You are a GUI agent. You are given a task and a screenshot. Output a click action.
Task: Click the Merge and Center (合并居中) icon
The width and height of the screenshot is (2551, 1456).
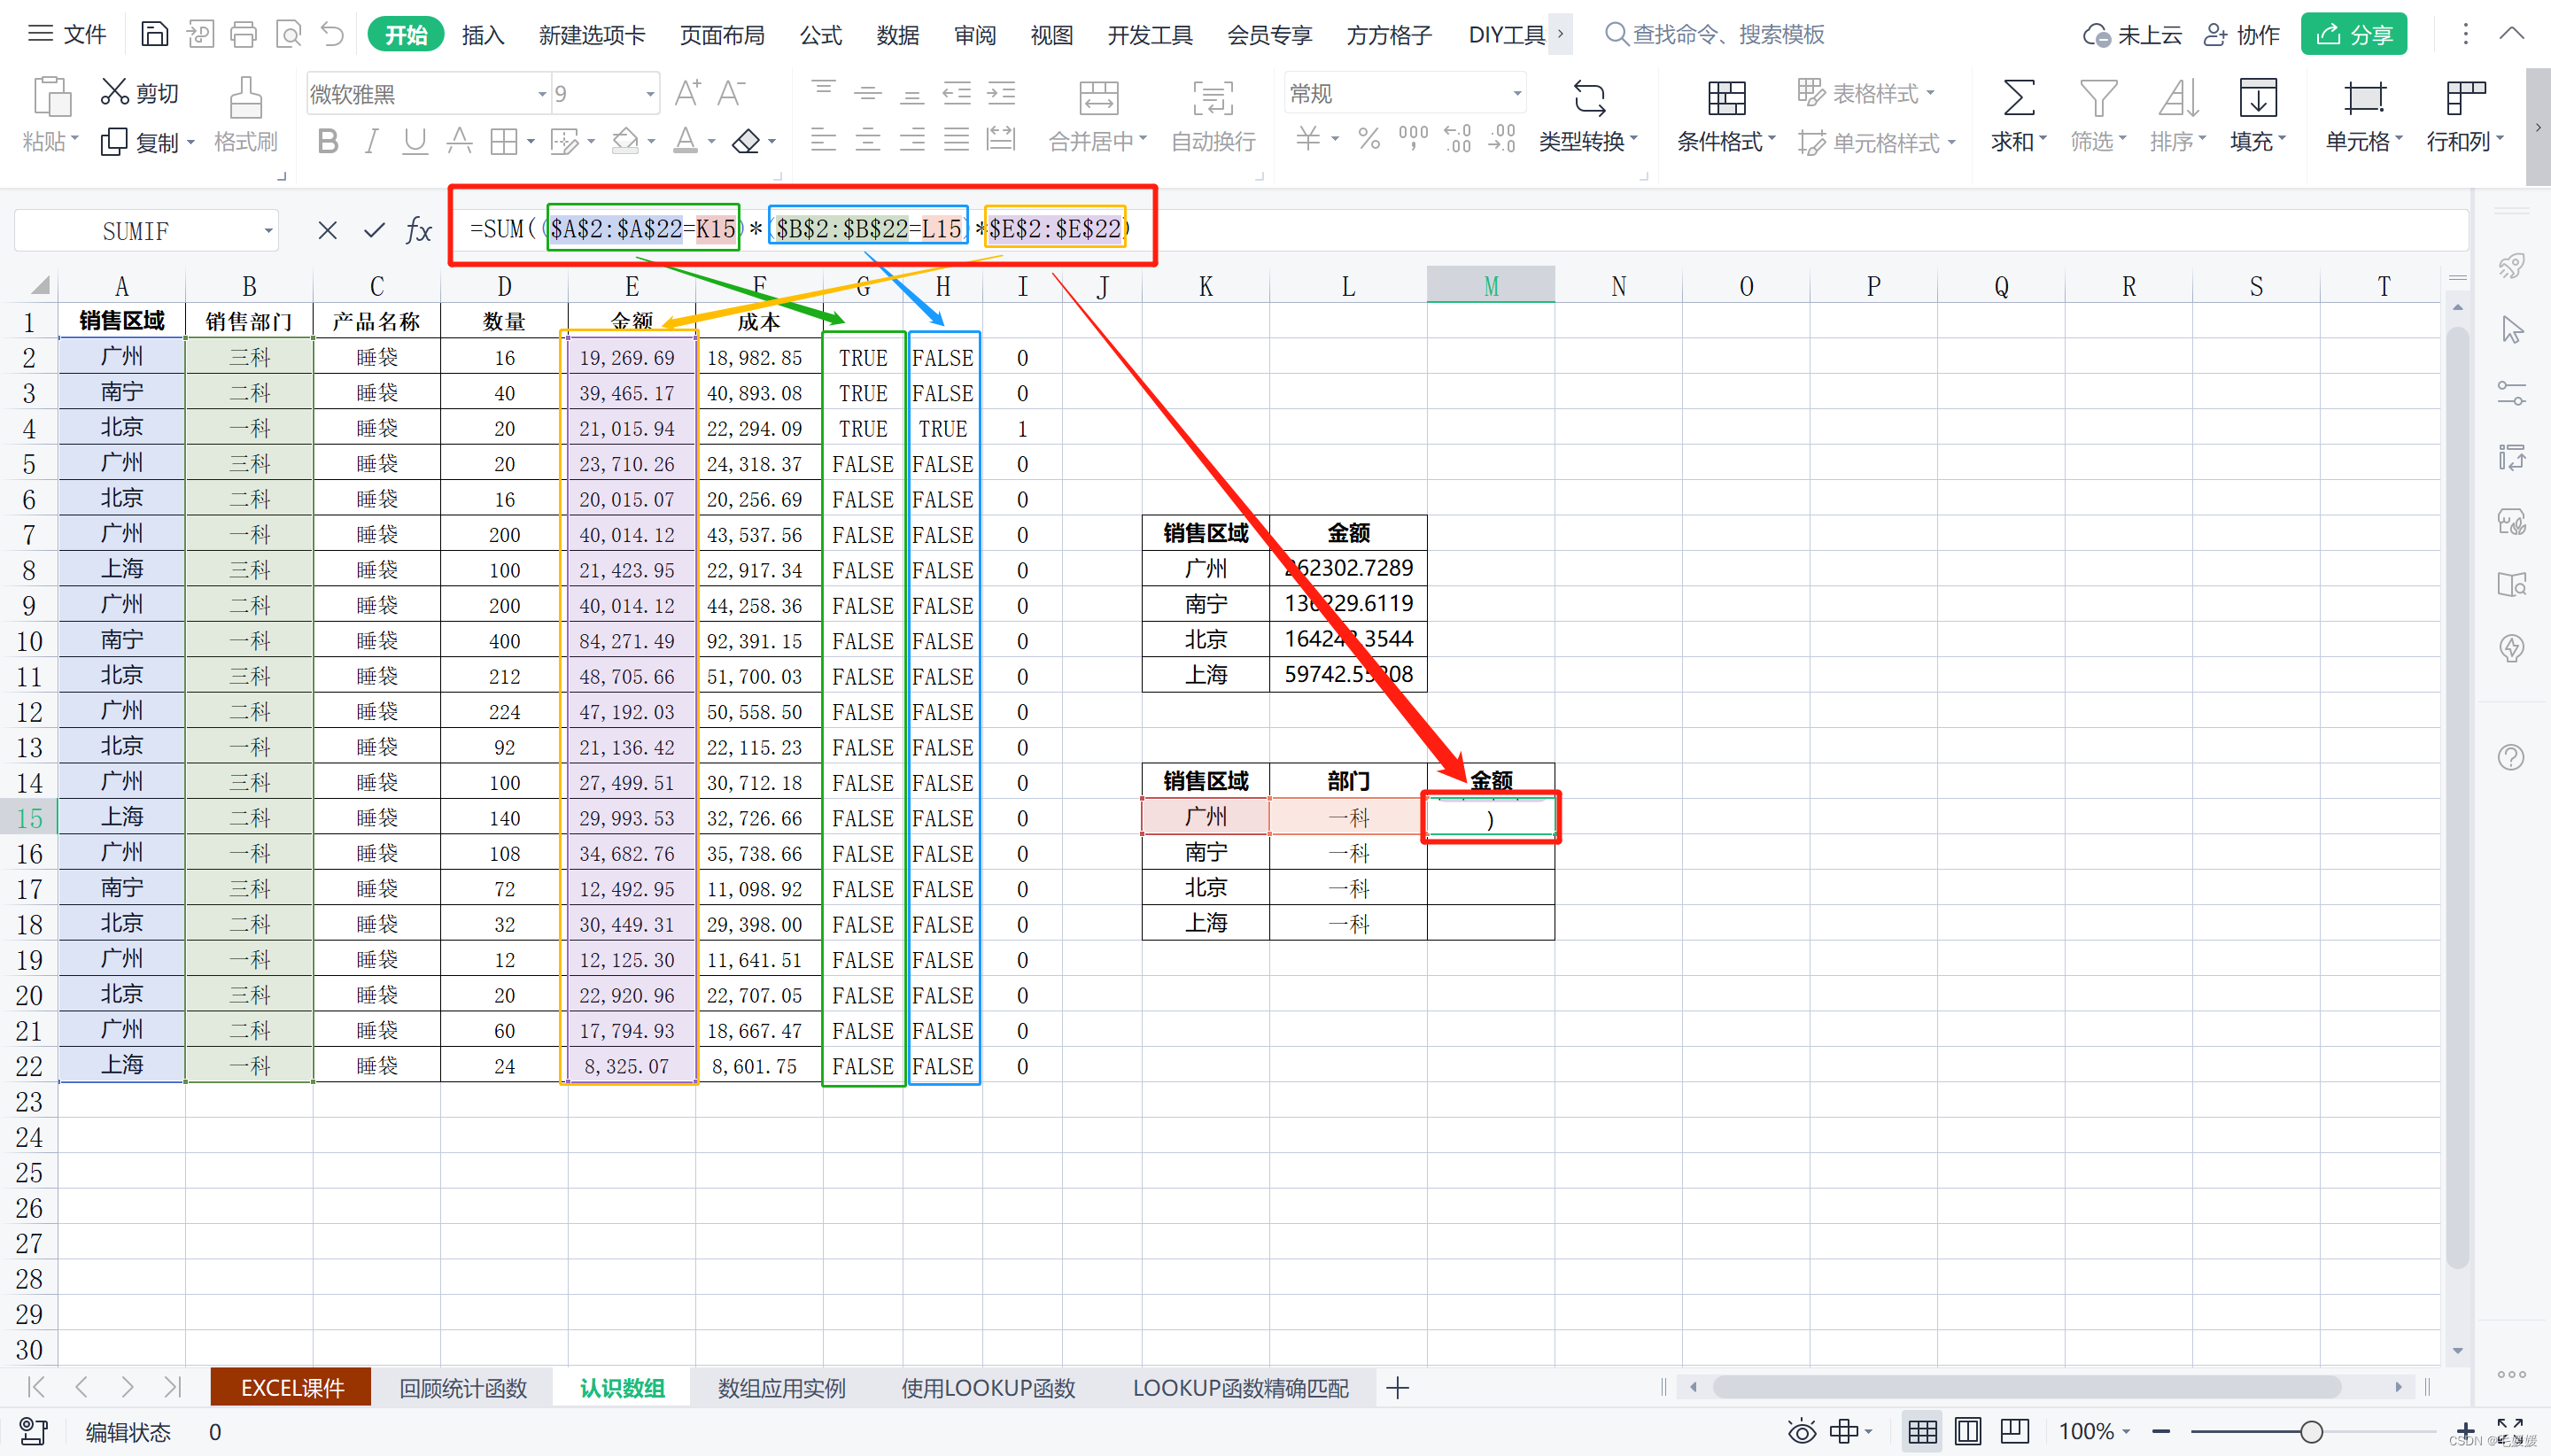tap(1098, 99)
